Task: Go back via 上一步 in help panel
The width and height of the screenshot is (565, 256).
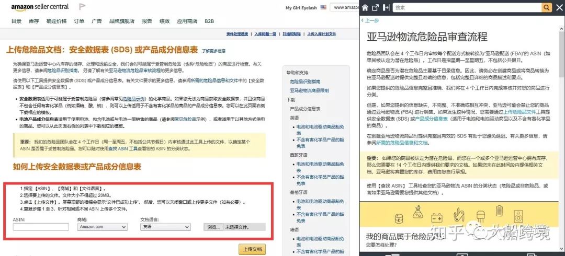Action: (370, 20)
